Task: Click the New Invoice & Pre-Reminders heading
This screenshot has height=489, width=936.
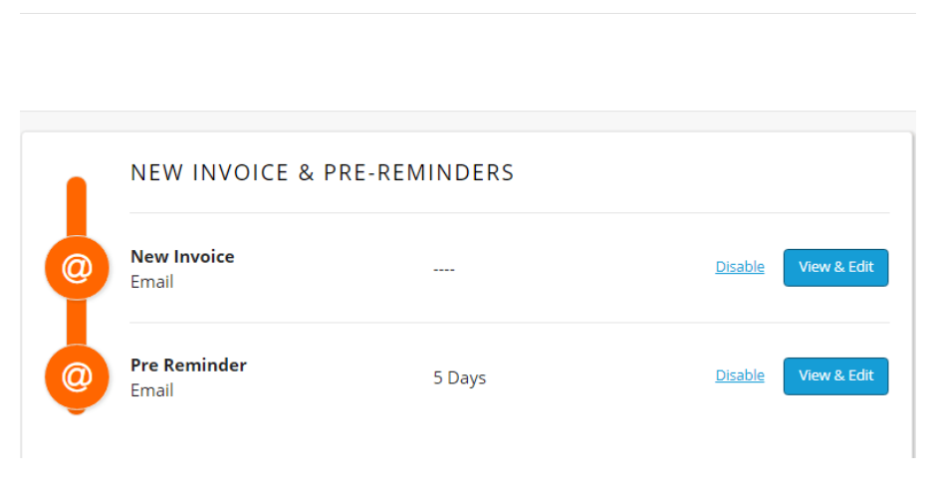Action: coord(323,172)
